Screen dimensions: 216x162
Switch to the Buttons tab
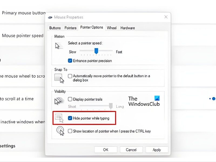55,28
